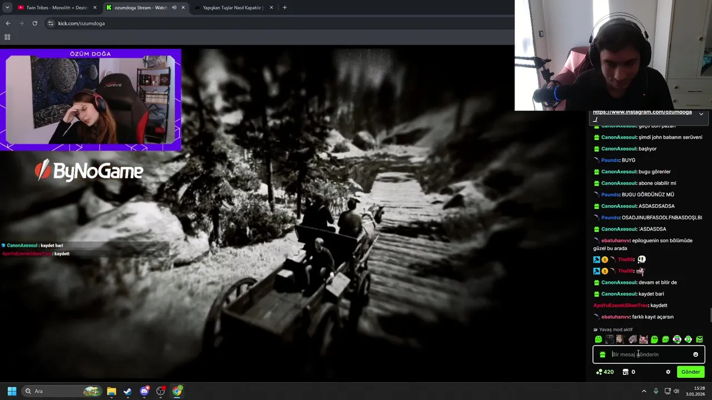The width and height of the screenshot is (712, 400).
Task: Click the green Gönder send button
Action: point(690,372)
